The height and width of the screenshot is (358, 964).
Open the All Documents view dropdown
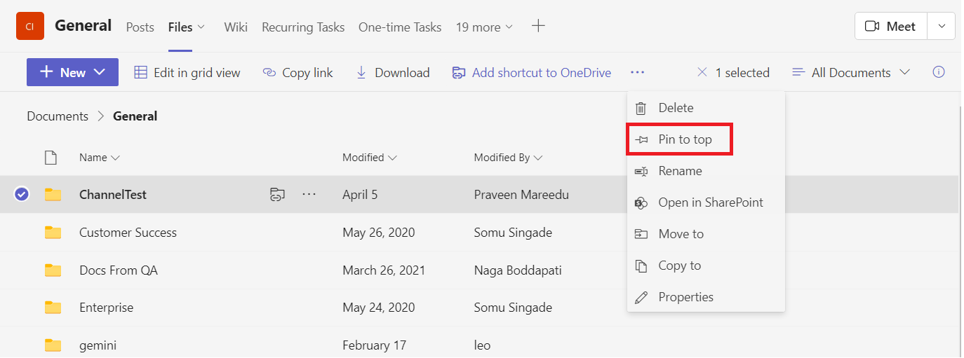tap(850, 72)
